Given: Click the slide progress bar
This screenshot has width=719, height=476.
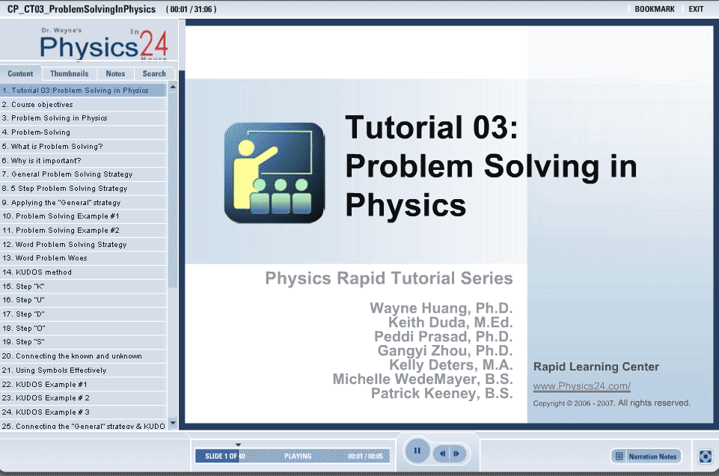Looking at the screenshot, I should point(292,456).
